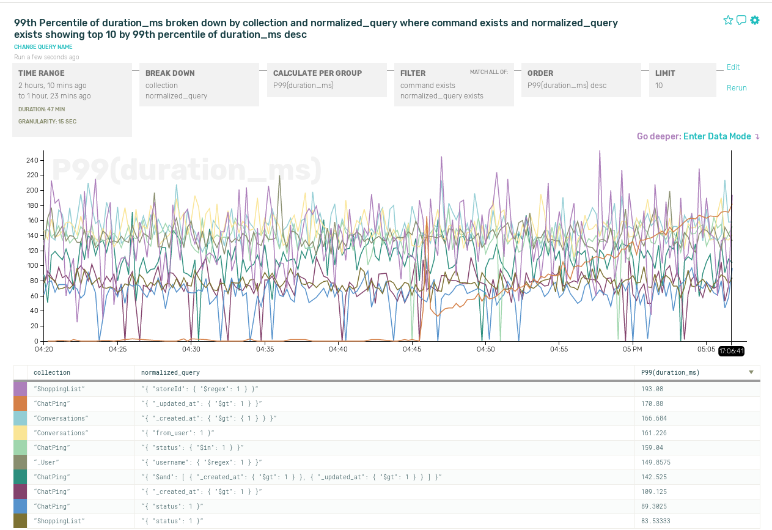Viewport: 772px width, 530px height.
Task: Click the orange ChatPing _updated_at swatch
Action: pos(20,403)
